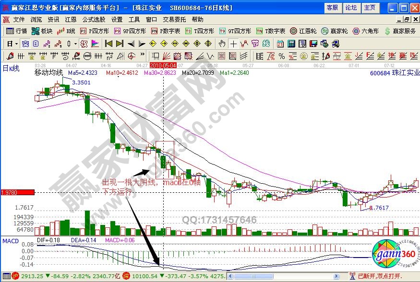
Task: Open the 交易委托 menu
Action: pyautogui.click(x=175, y=20)
